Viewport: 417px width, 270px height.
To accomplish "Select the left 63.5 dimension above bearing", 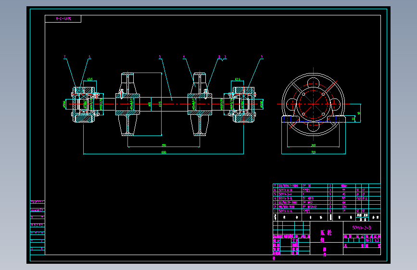I will [90, 79].
